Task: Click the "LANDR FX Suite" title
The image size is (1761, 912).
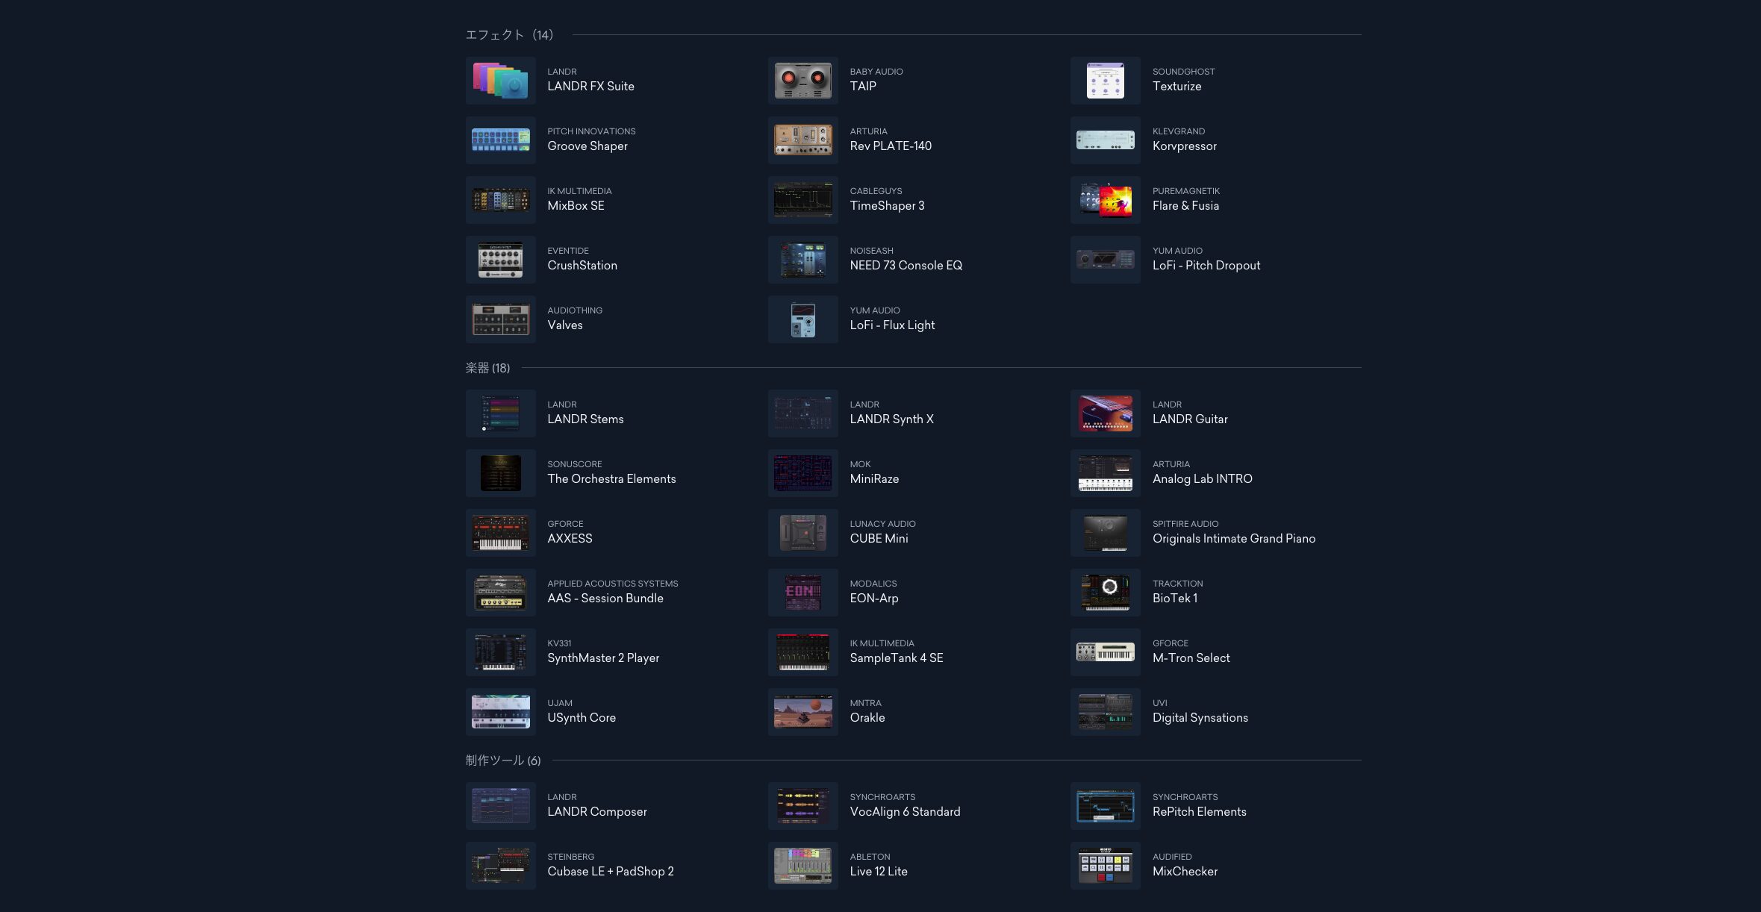Action: [x=590, y=87]
